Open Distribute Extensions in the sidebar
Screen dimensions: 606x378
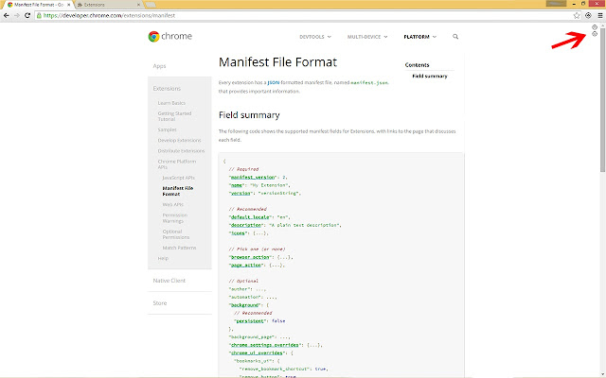coord(181,151)
